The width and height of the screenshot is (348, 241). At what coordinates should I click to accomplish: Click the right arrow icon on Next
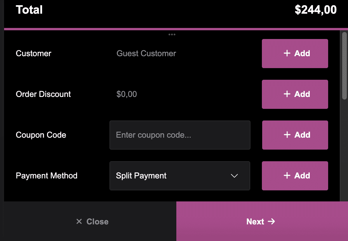[272, 221]
